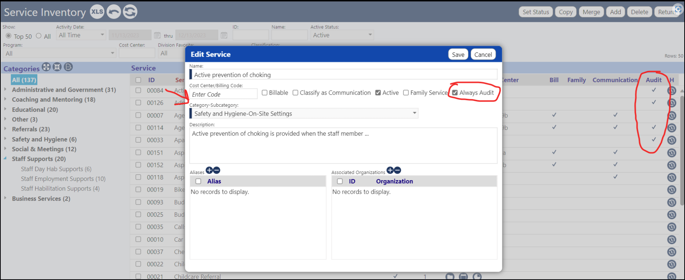Select Staff Employment Supports (10)
The image size is (685, 280).
63,179
